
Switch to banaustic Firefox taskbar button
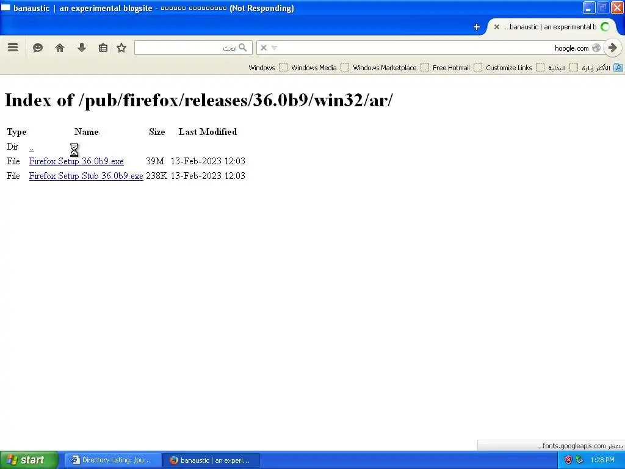tap(211, 460)
